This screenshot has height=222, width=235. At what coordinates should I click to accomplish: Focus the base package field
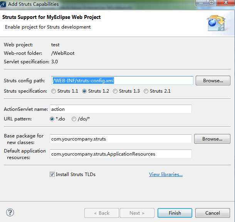pos(121,139)
